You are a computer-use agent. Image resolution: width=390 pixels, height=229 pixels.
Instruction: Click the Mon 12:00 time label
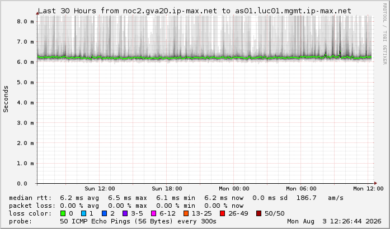[368, 189]
